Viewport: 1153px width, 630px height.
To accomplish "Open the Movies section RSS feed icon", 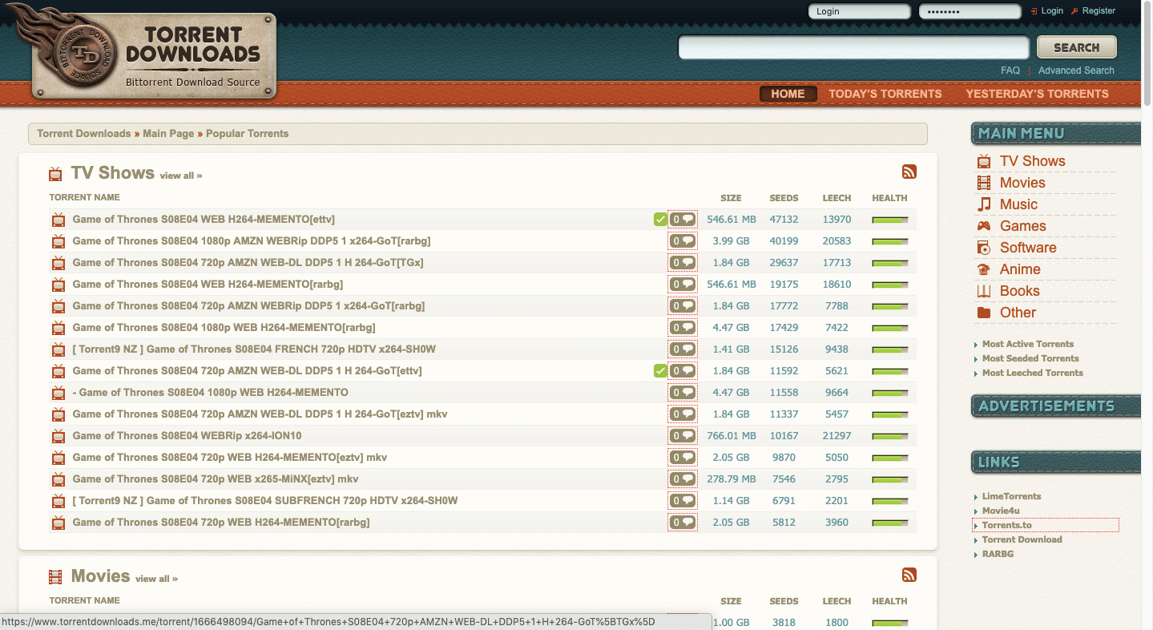I will pyautogui.click(x=909, y=575).
